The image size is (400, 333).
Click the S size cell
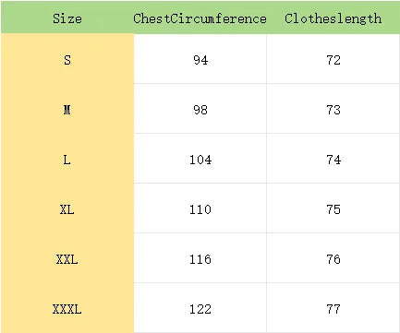click(67, 59)
